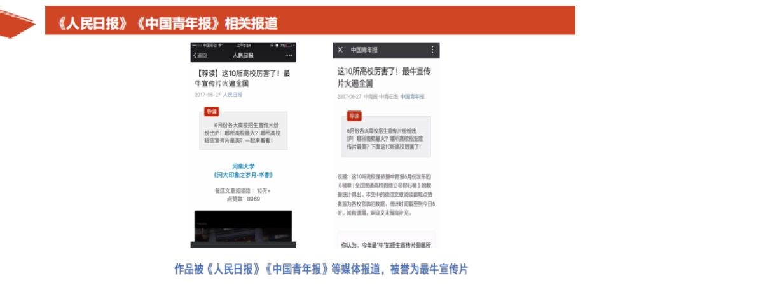
Task: Close the 中国青年报 article with the X icon
Action: [340, 49]
